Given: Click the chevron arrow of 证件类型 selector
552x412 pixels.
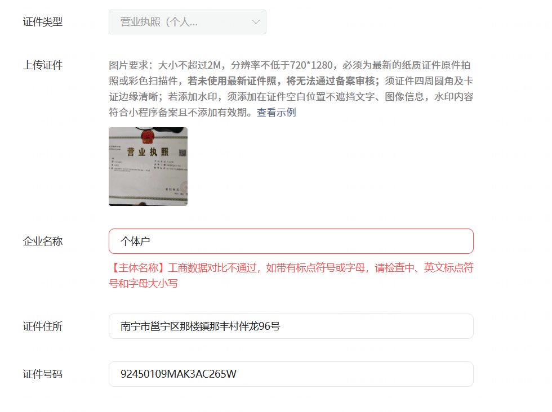Looking at the screenshot, I should pyautogui.click(x=256, y=22).
